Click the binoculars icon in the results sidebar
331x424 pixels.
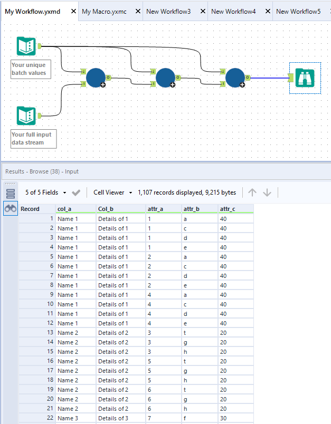[x=11, y=208]
